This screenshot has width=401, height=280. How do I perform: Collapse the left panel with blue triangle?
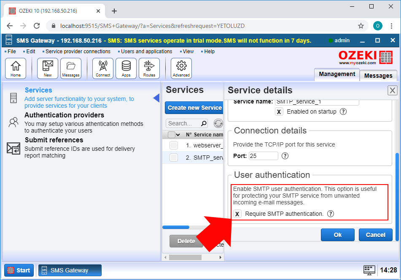point(156,98)
